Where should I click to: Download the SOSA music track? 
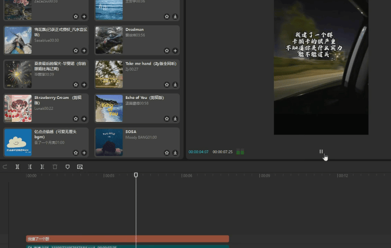[175, 153]
